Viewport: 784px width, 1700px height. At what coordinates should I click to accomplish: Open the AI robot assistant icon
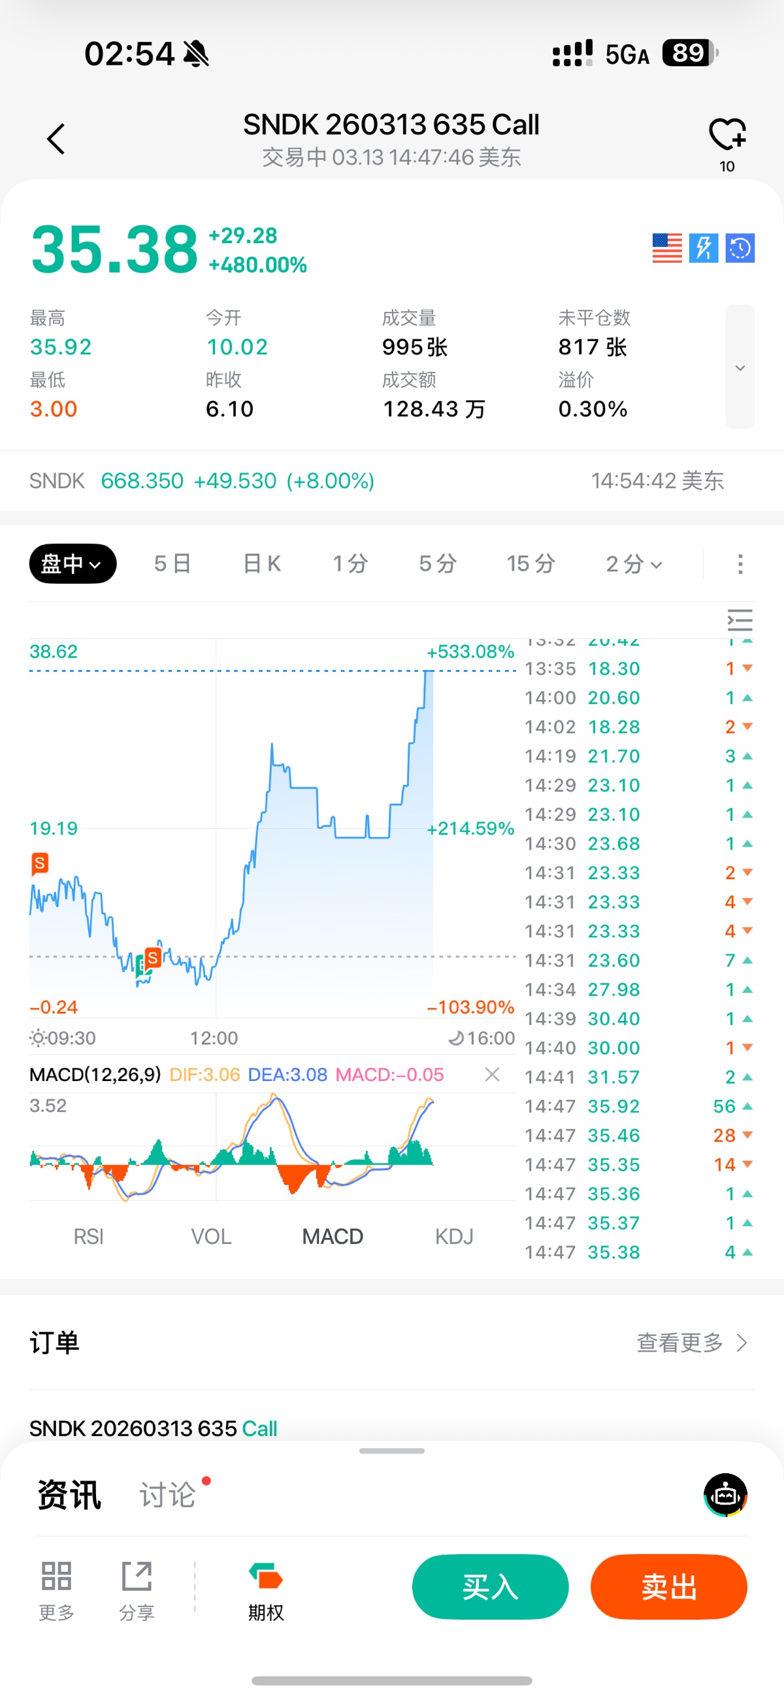tap(725, 1495)
